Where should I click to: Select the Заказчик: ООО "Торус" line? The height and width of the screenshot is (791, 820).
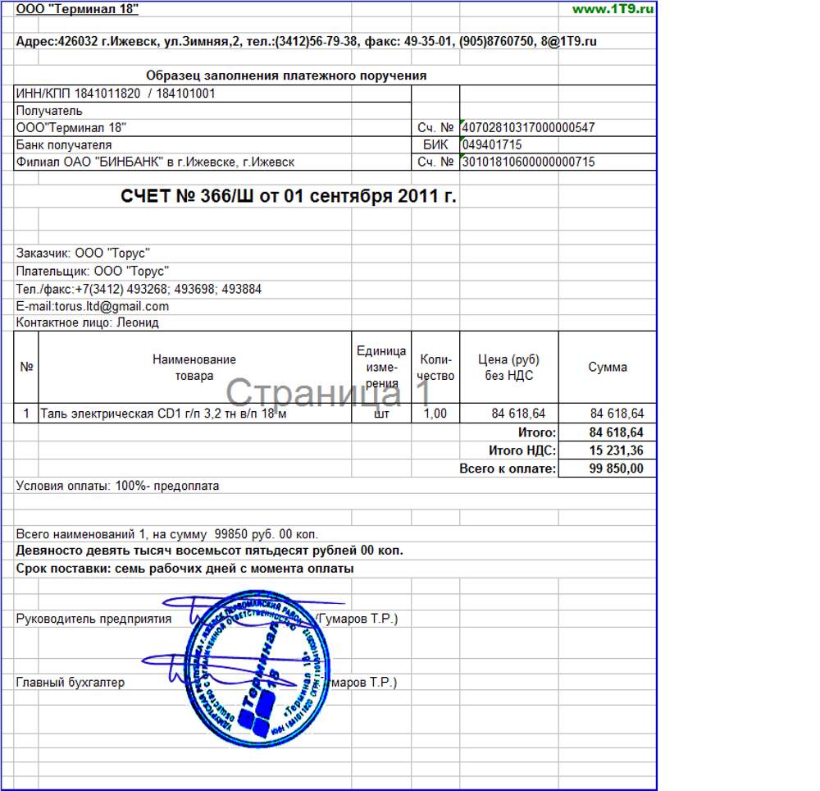click(x=83, y=254)
